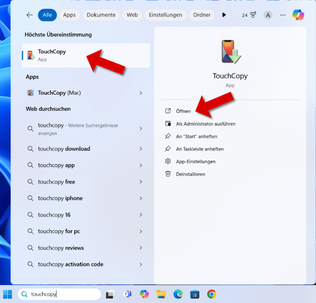Expand the touchcopy download chevron
The width and height of the screenshot is (316, 303).
tap(141, 149)
